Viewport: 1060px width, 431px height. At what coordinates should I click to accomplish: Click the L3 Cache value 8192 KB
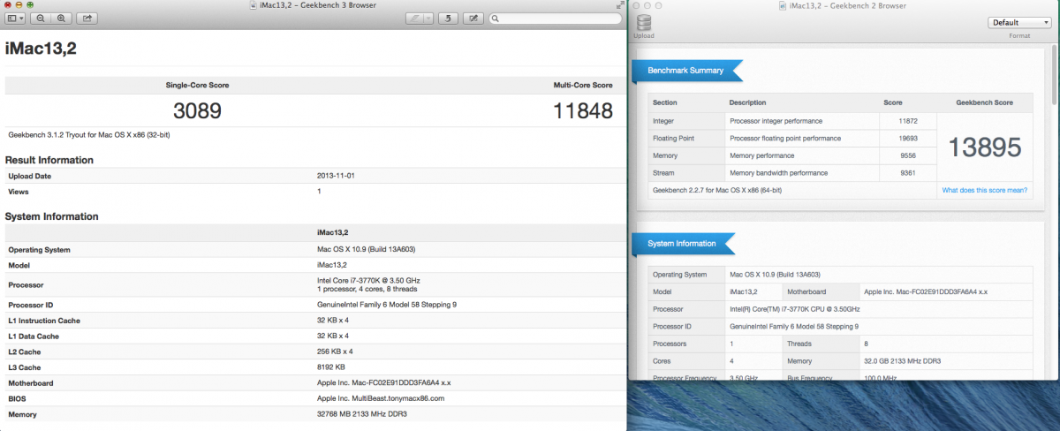pos(331,367)
